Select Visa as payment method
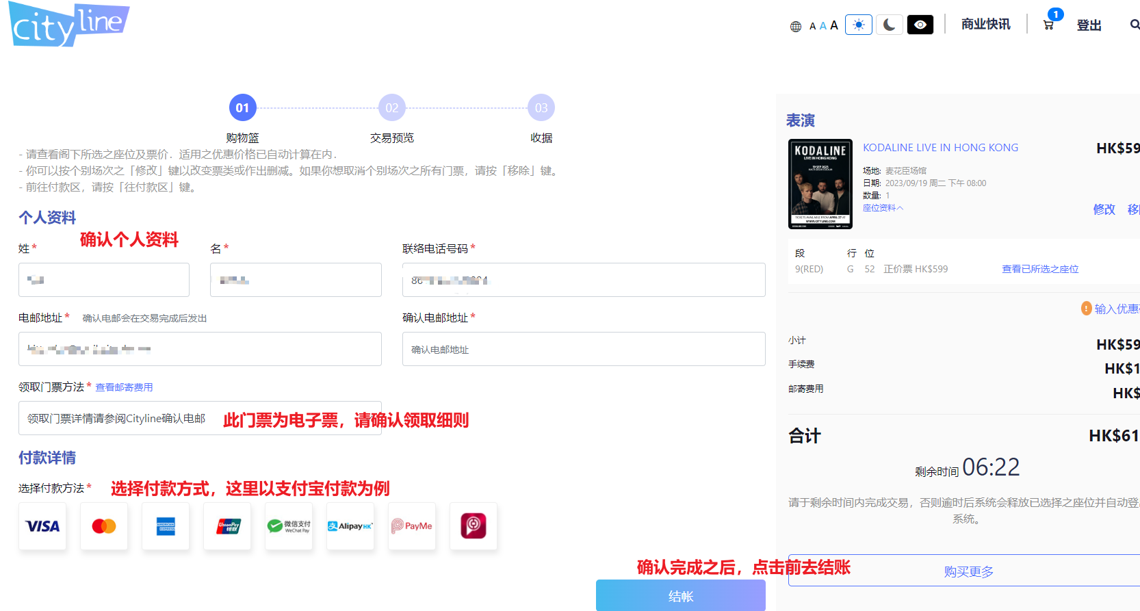The width and height of the screenshot is (1140, 611). (x=42, y=526)
